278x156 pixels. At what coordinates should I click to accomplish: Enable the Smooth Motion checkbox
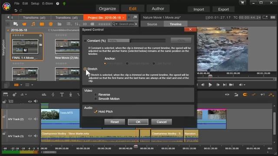96,99
